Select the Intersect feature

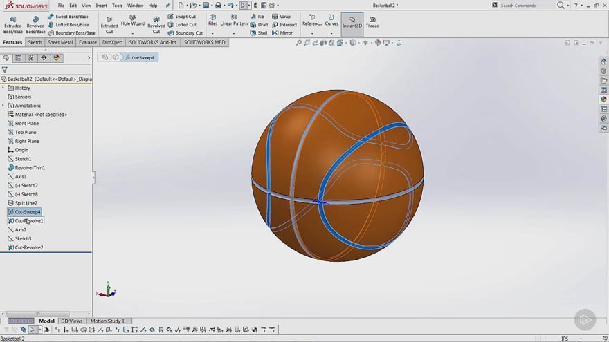(284, 25)
